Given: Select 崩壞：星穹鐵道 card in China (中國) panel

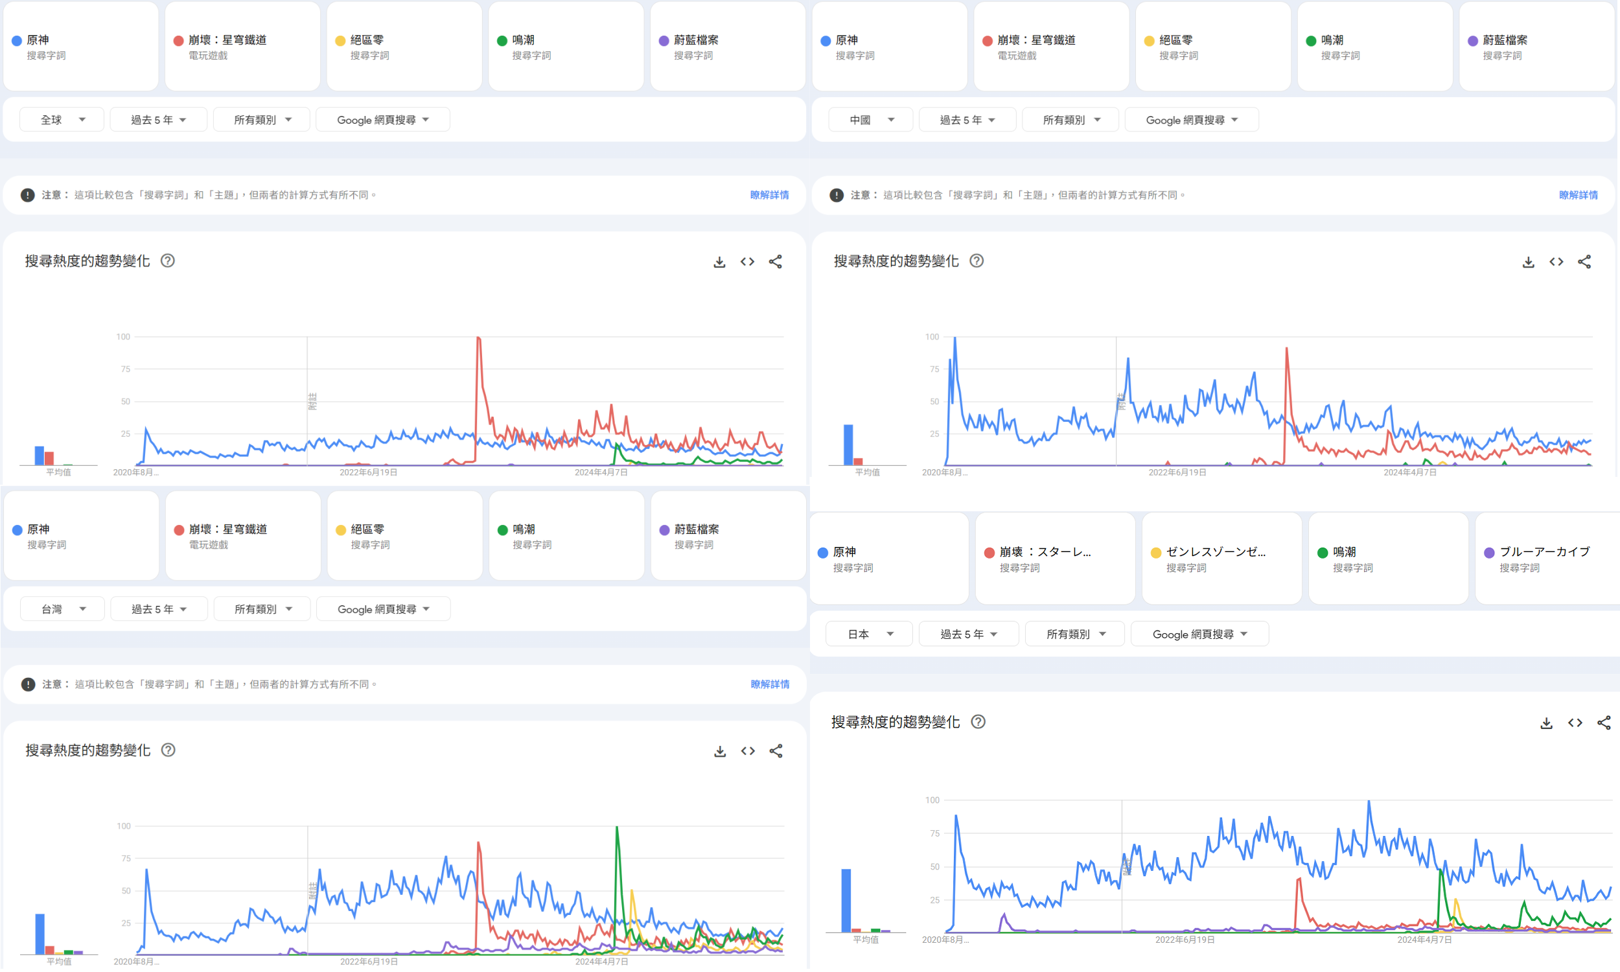Looking at the screenshot, I should tap(1051, 47).
